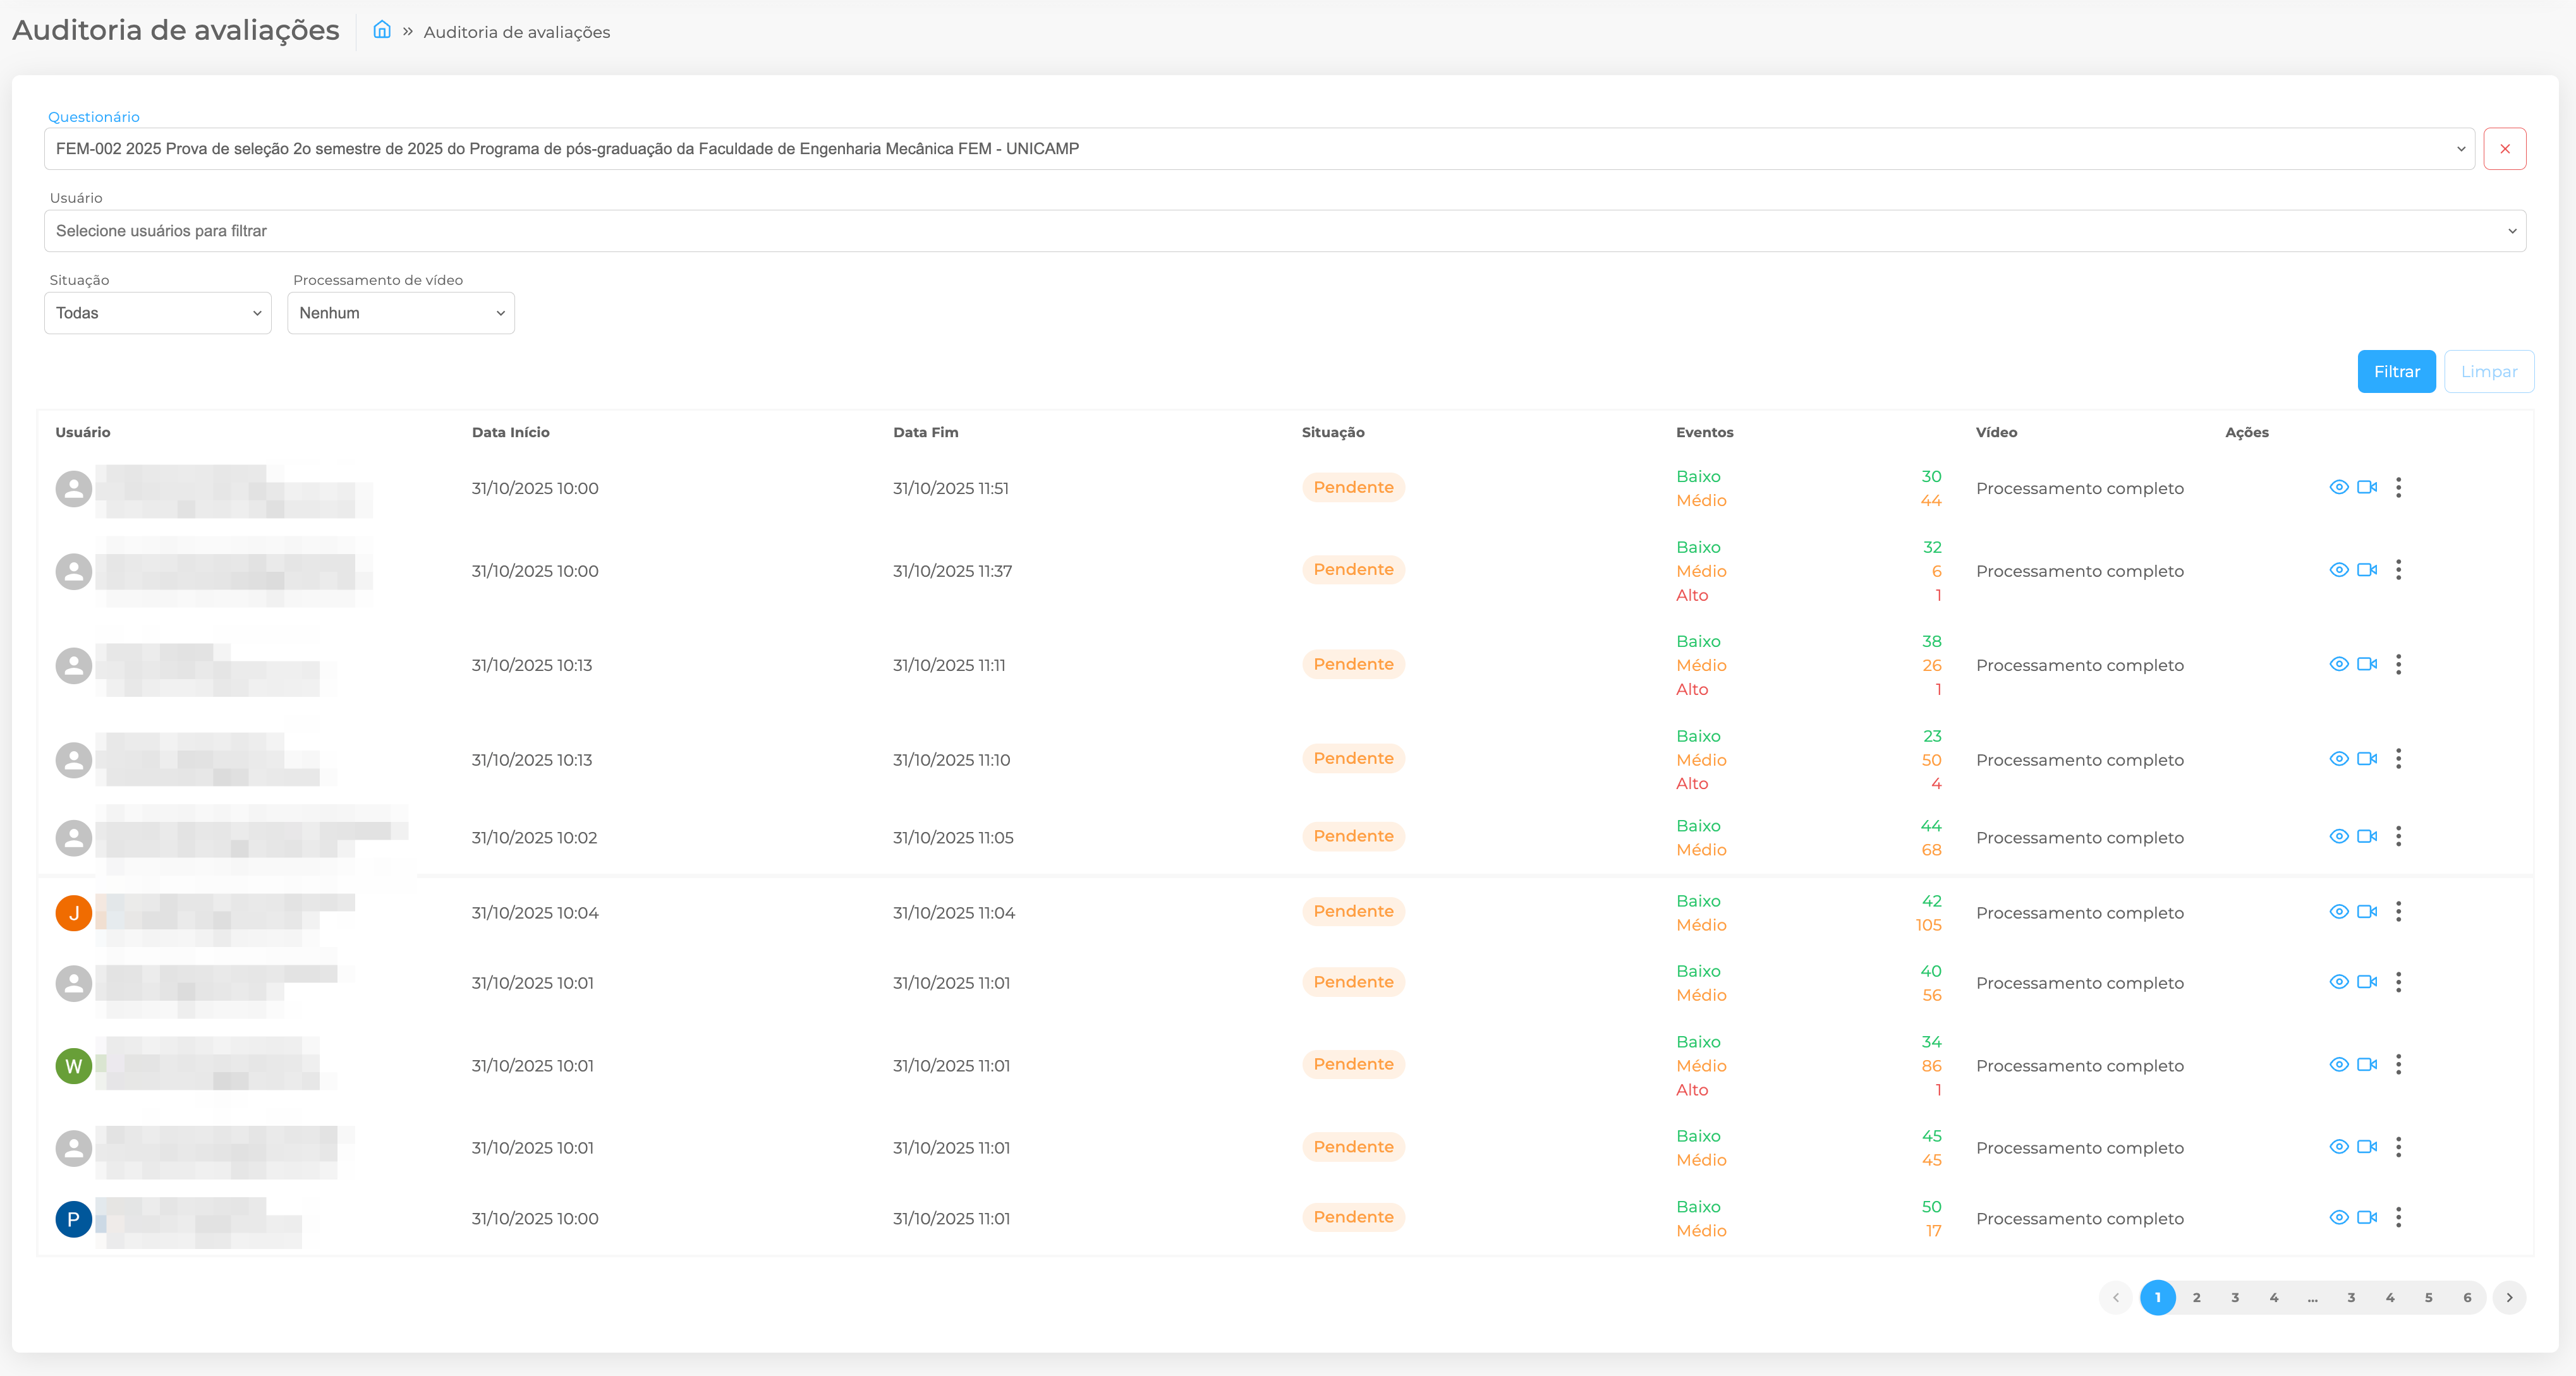Click the Médio count 105 in user J's row
The height and width of the screenshot is (1376, 2576).
click(x=1928, y=925)
